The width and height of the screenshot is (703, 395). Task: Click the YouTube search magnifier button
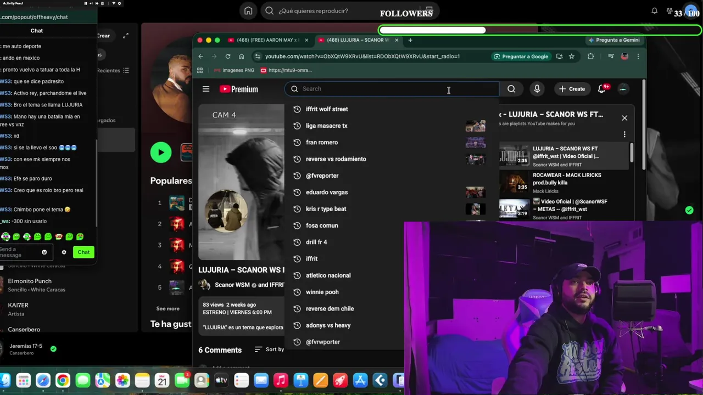(511, 89)
